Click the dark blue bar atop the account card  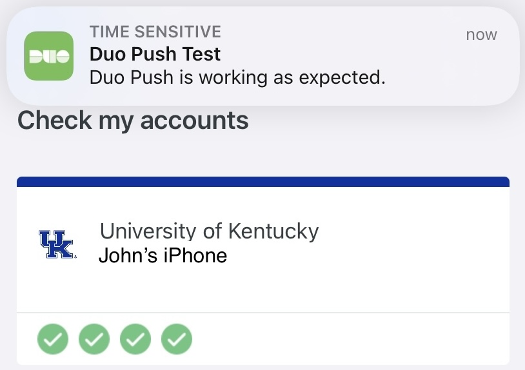pyautogui.click(x=263, y=182)
